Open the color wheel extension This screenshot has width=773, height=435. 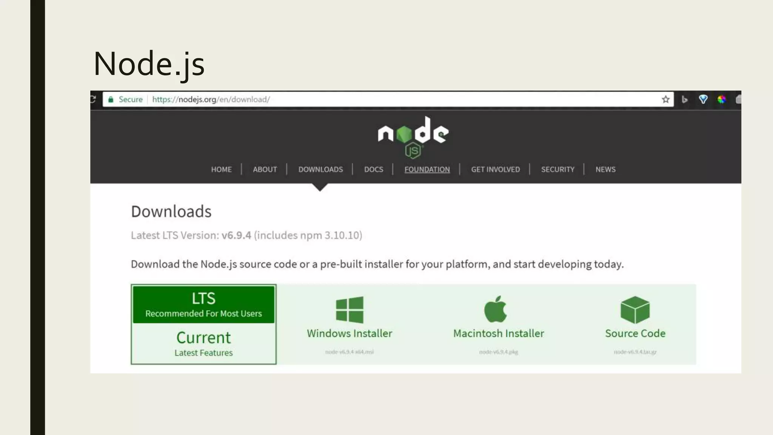click(721, 99)
